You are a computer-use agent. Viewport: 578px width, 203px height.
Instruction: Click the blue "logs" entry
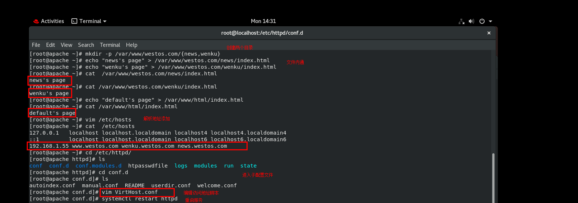pos(181,166)
